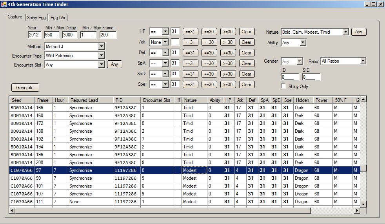Click the horizontal scrollbar right arrow

tap(357, 211)
